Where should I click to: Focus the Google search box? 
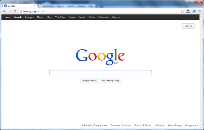click(x=100, y=73)
